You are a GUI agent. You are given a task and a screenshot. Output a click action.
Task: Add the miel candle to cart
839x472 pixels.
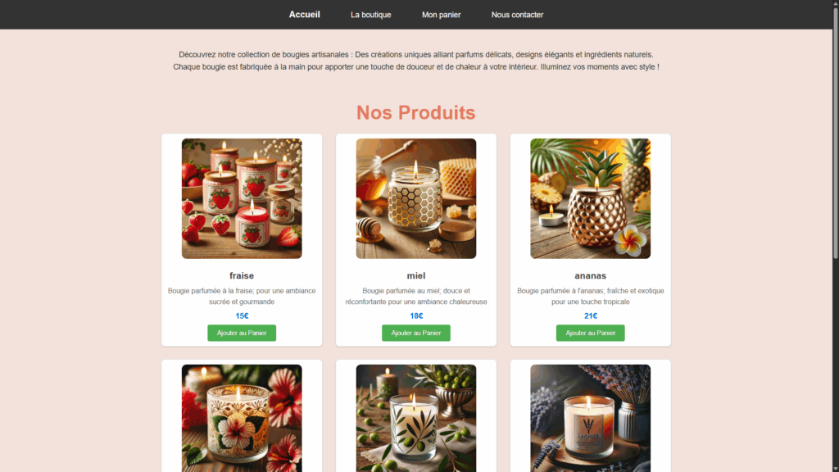click(416, 333)
